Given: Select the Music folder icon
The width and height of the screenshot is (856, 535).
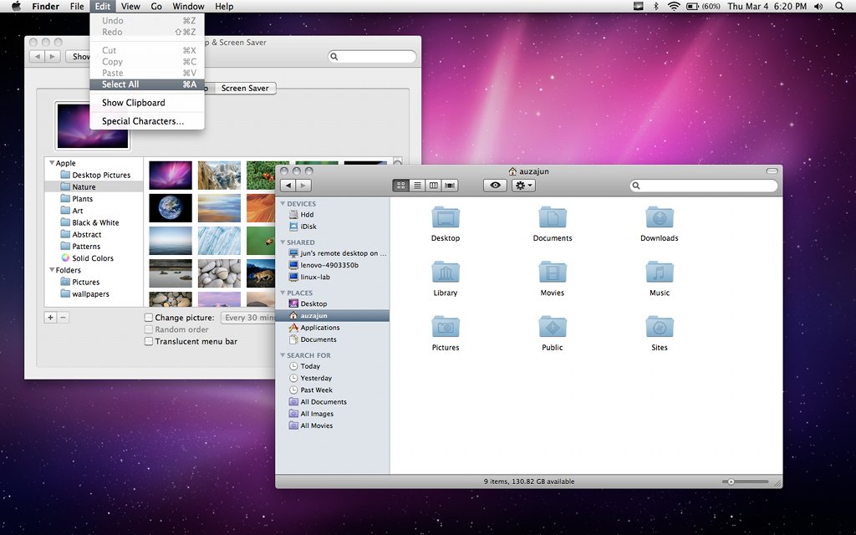Looking at the screenshot, I should [659, 272].
